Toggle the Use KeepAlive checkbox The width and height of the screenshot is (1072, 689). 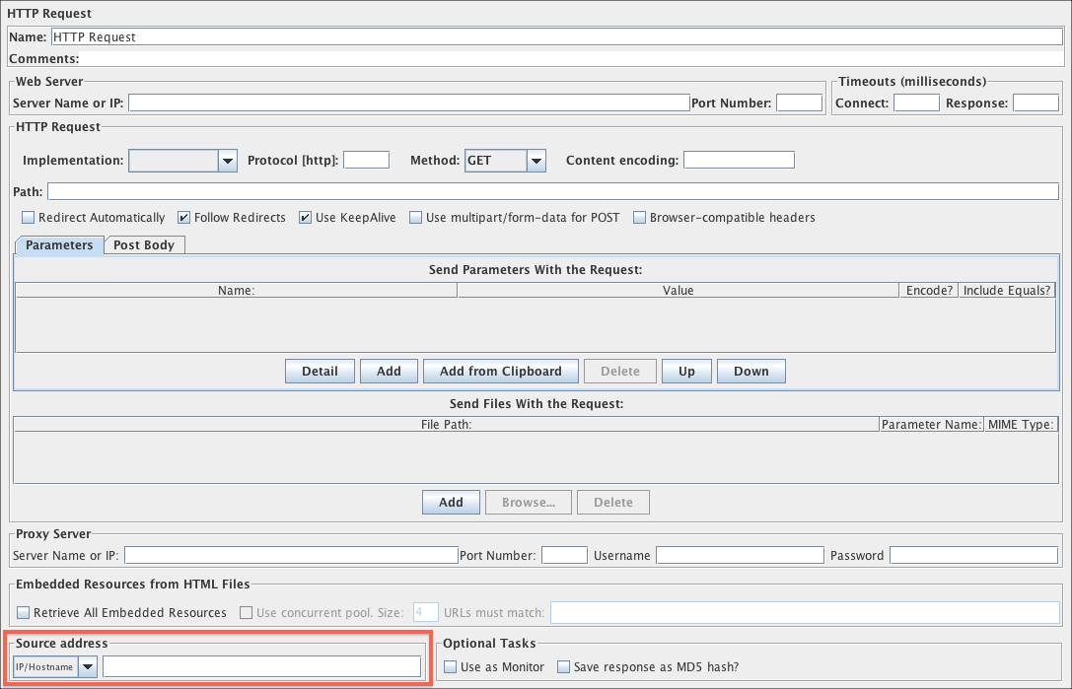(x=305, y=218)
